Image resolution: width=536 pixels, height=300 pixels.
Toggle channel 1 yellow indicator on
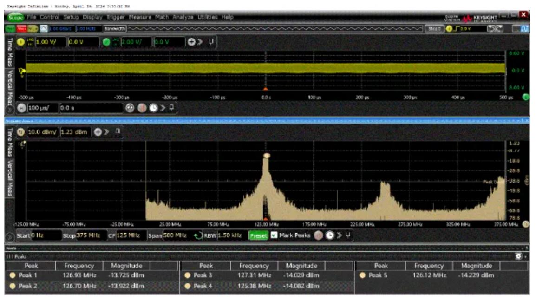21,42
